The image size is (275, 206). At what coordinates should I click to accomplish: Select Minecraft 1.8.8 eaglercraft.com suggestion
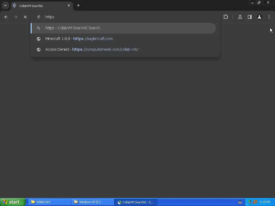123,39
